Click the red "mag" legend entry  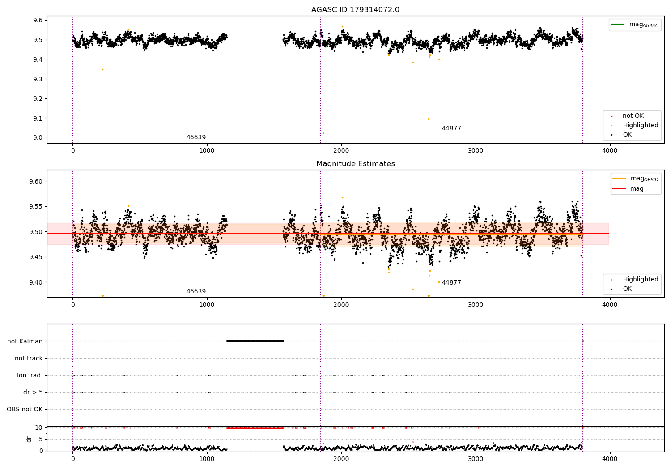(629, 189)
